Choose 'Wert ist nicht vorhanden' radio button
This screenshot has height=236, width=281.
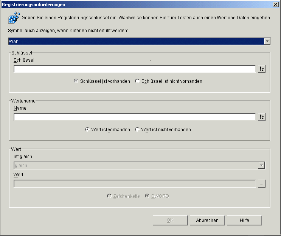tap(137, 130)
